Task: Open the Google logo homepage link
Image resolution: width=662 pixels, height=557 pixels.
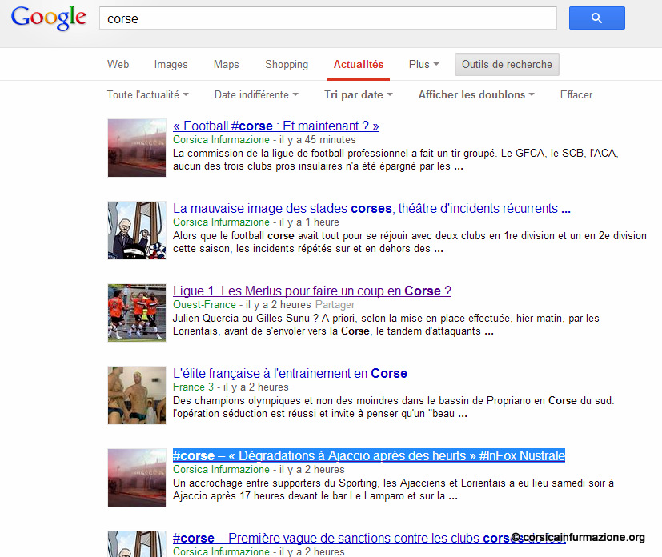Action: click(49, 18)
